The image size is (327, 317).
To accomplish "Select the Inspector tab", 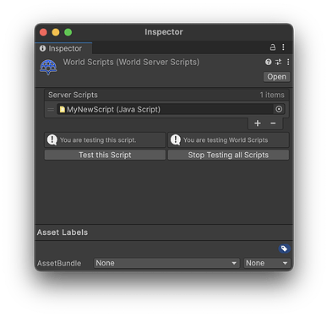I will tap(63, 48).
